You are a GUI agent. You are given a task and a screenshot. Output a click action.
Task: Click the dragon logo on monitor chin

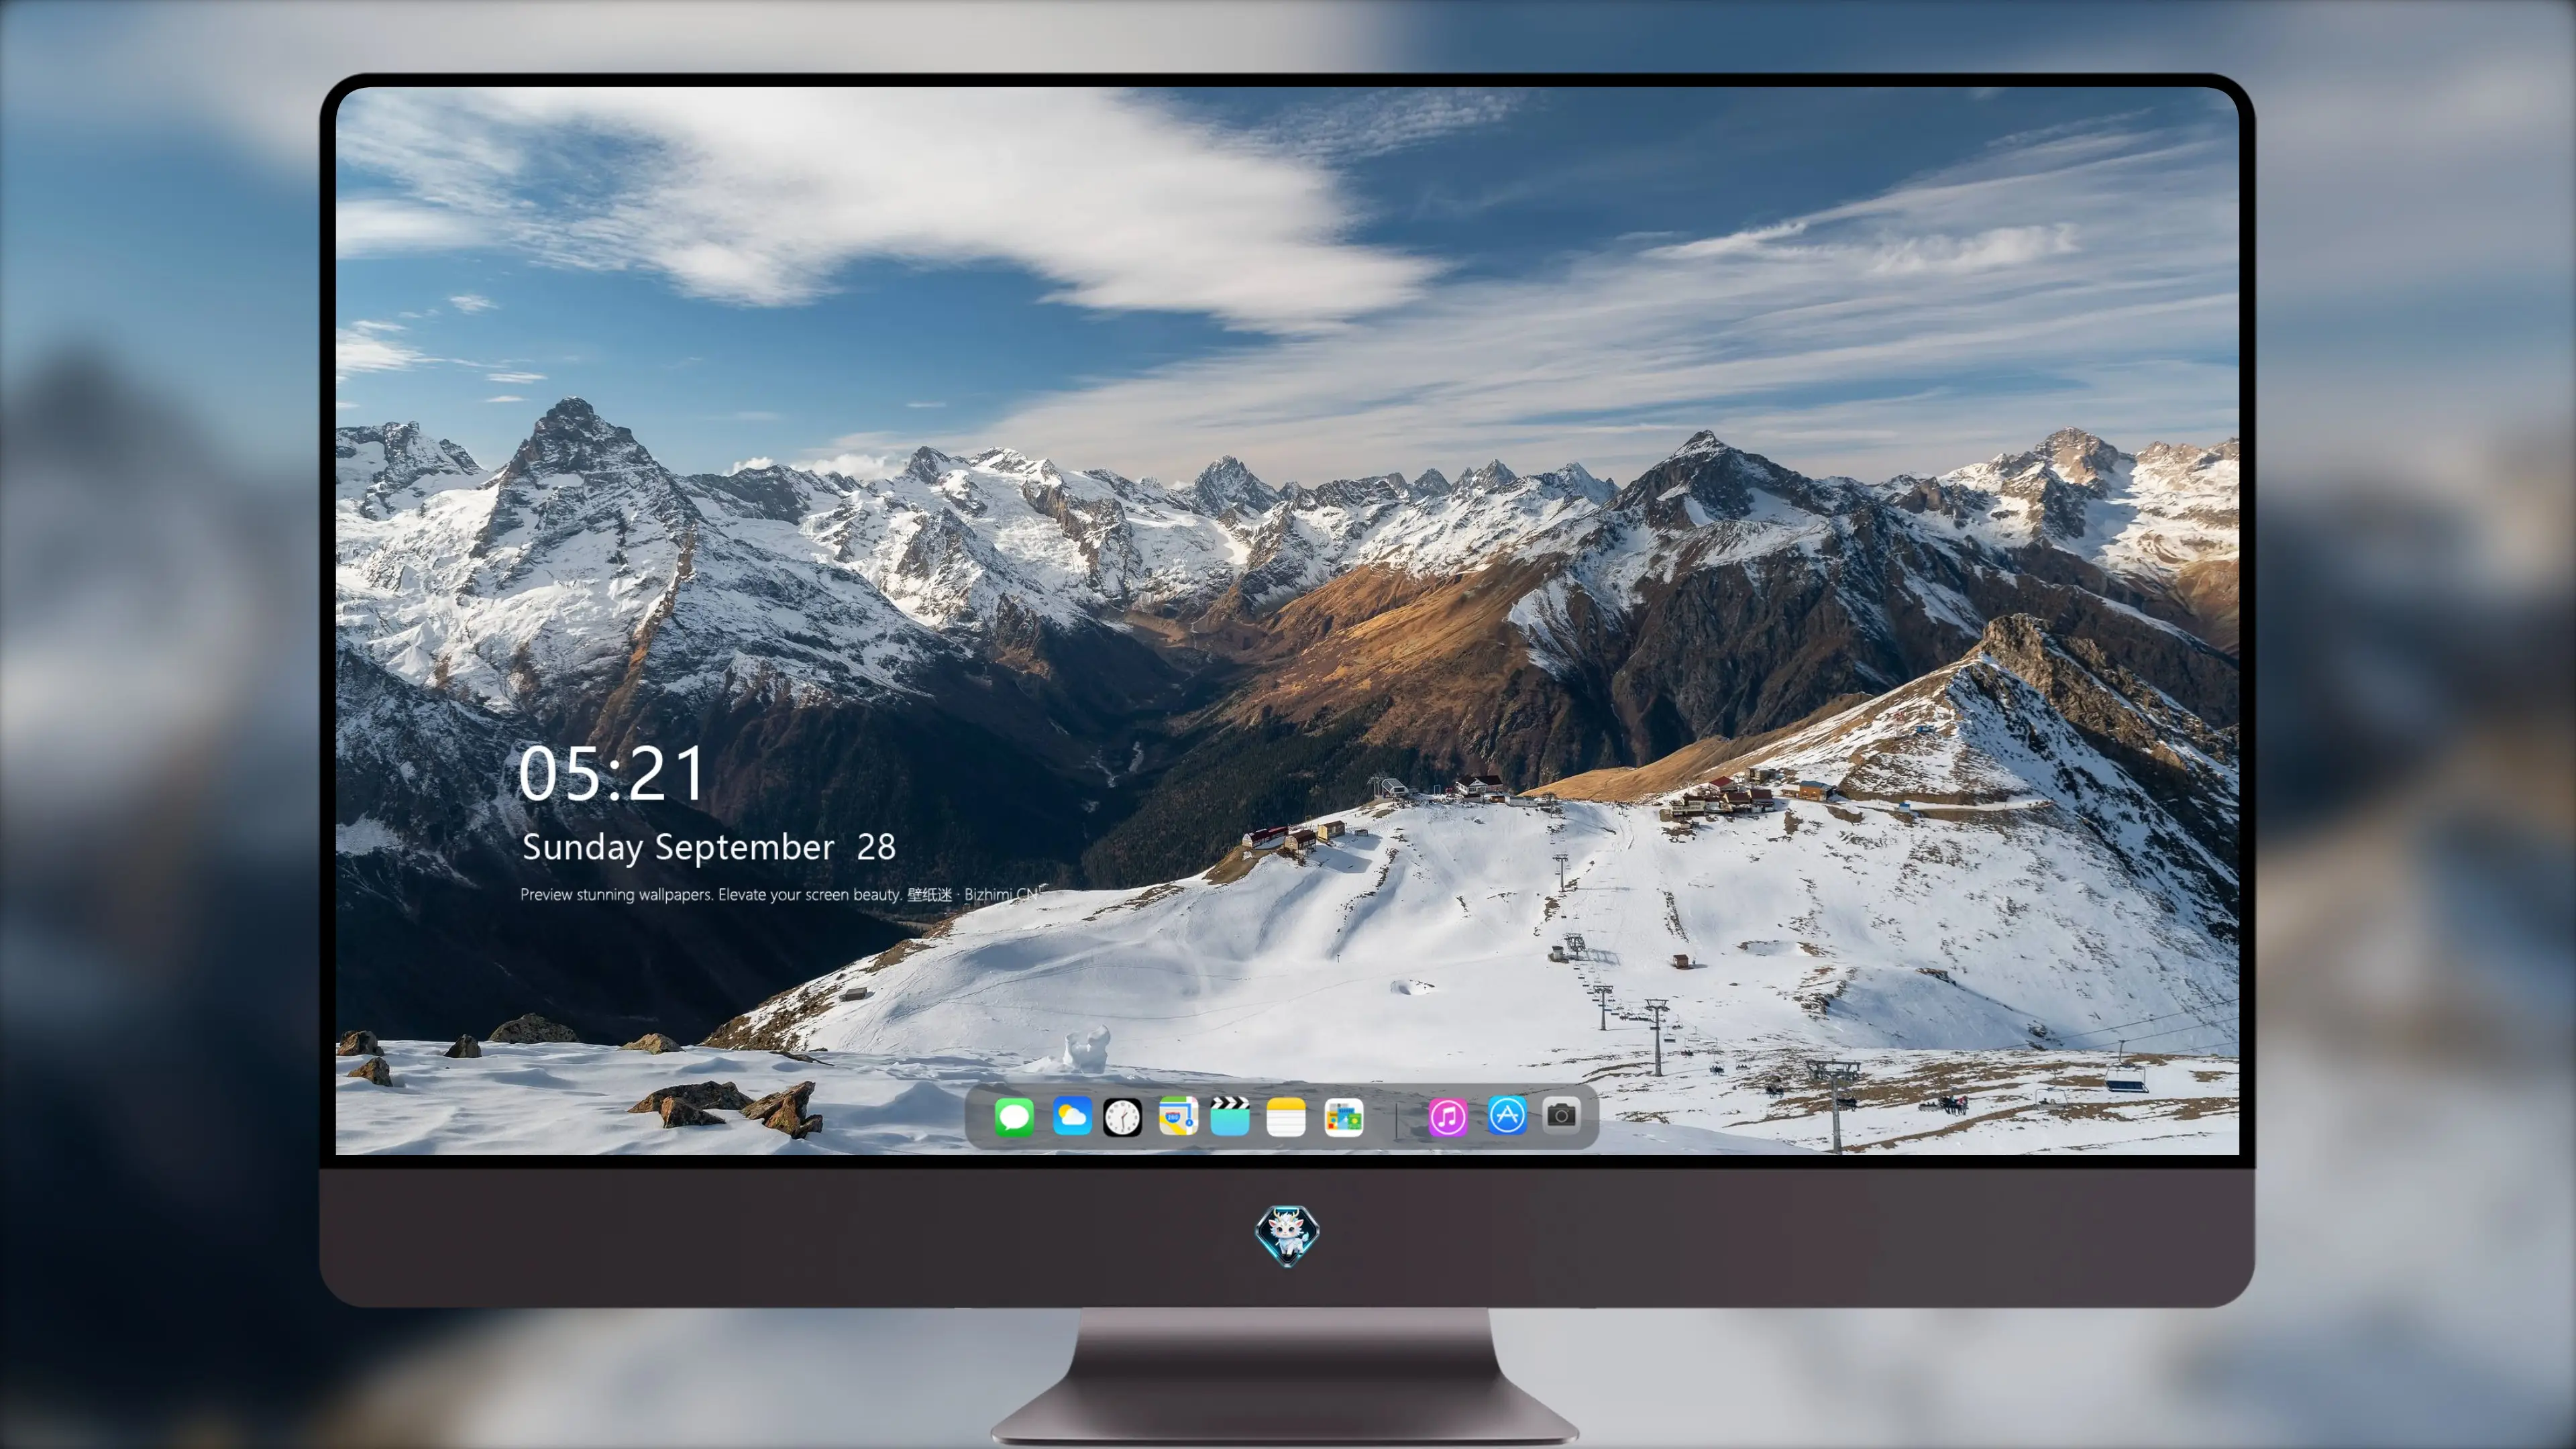[1287, 1235]
